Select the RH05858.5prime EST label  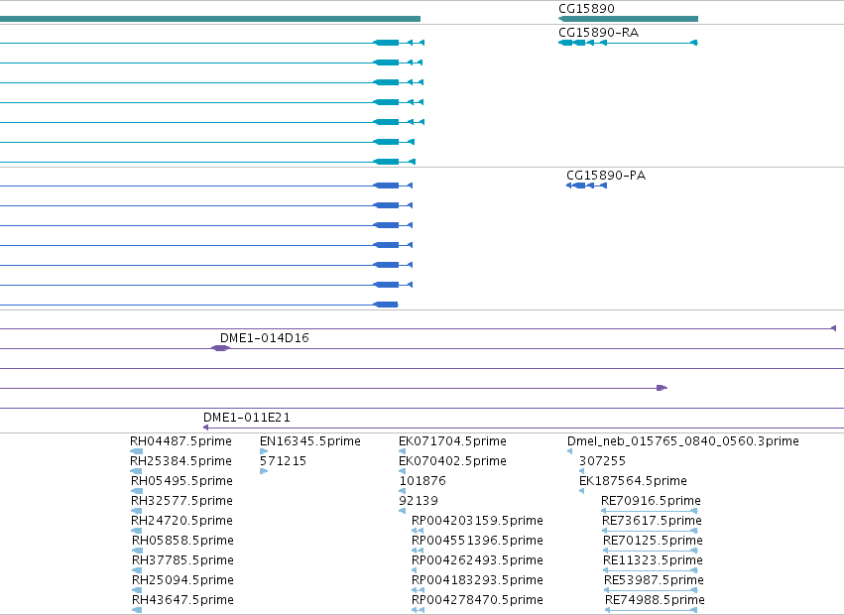click(x=183, y=541)
